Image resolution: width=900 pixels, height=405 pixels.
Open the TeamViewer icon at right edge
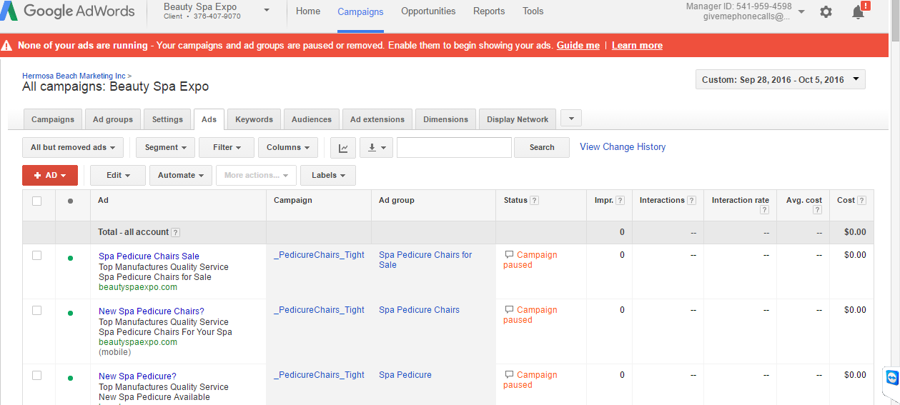[x=891, y=377]
